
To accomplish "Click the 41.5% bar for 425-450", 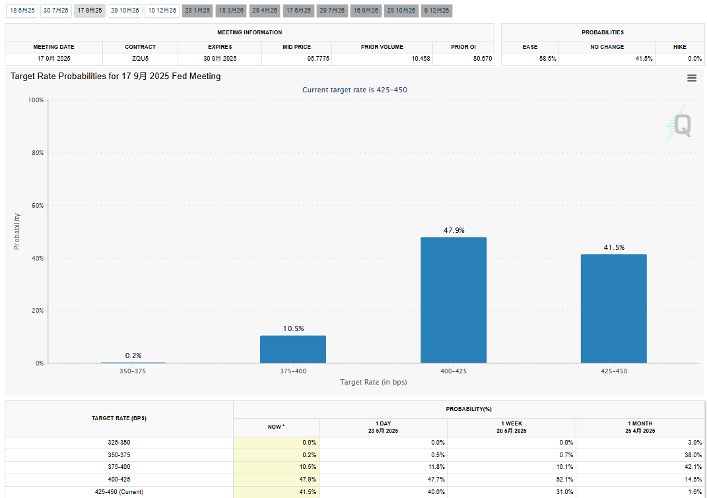I will point(613,309).
